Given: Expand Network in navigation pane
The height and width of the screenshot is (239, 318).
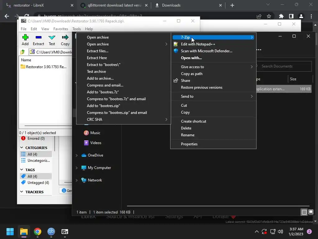Looking at the screenshot, I should tap(77, 180).
